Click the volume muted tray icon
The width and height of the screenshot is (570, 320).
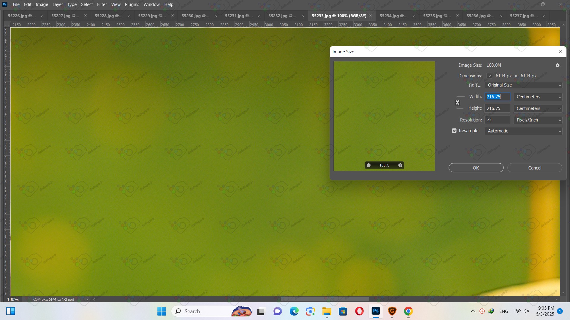tap(527, 311)
